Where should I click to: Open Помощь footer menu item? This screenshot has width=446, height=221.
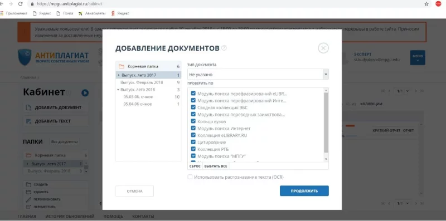[x=113, y=217]
